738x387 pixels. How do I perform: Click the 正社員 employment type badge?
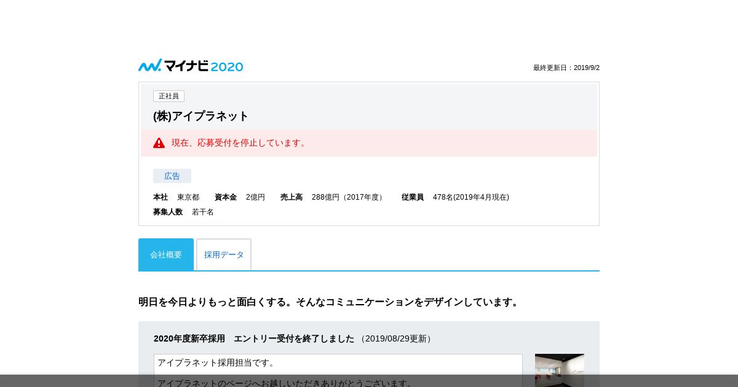169,96
